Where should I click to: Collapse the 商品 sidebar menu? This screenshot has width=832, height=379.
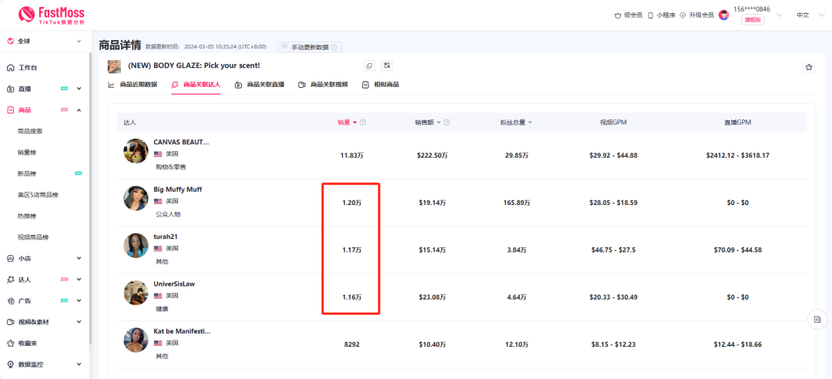79,110
